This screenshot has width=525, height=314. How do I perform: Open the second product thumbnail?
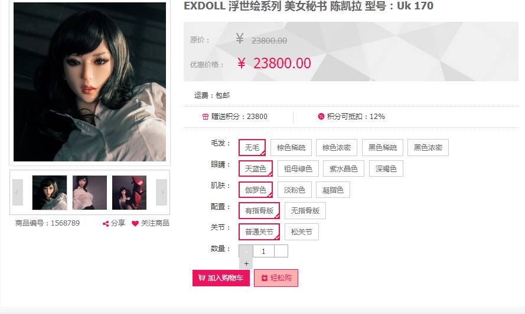pos(90,193)
